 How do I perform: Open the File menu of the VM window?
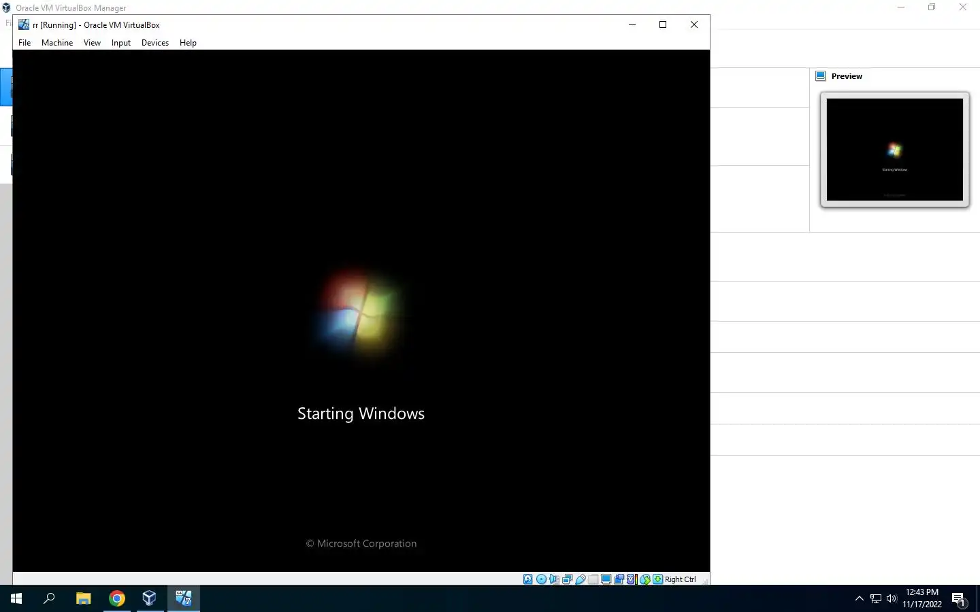point(24,42)
